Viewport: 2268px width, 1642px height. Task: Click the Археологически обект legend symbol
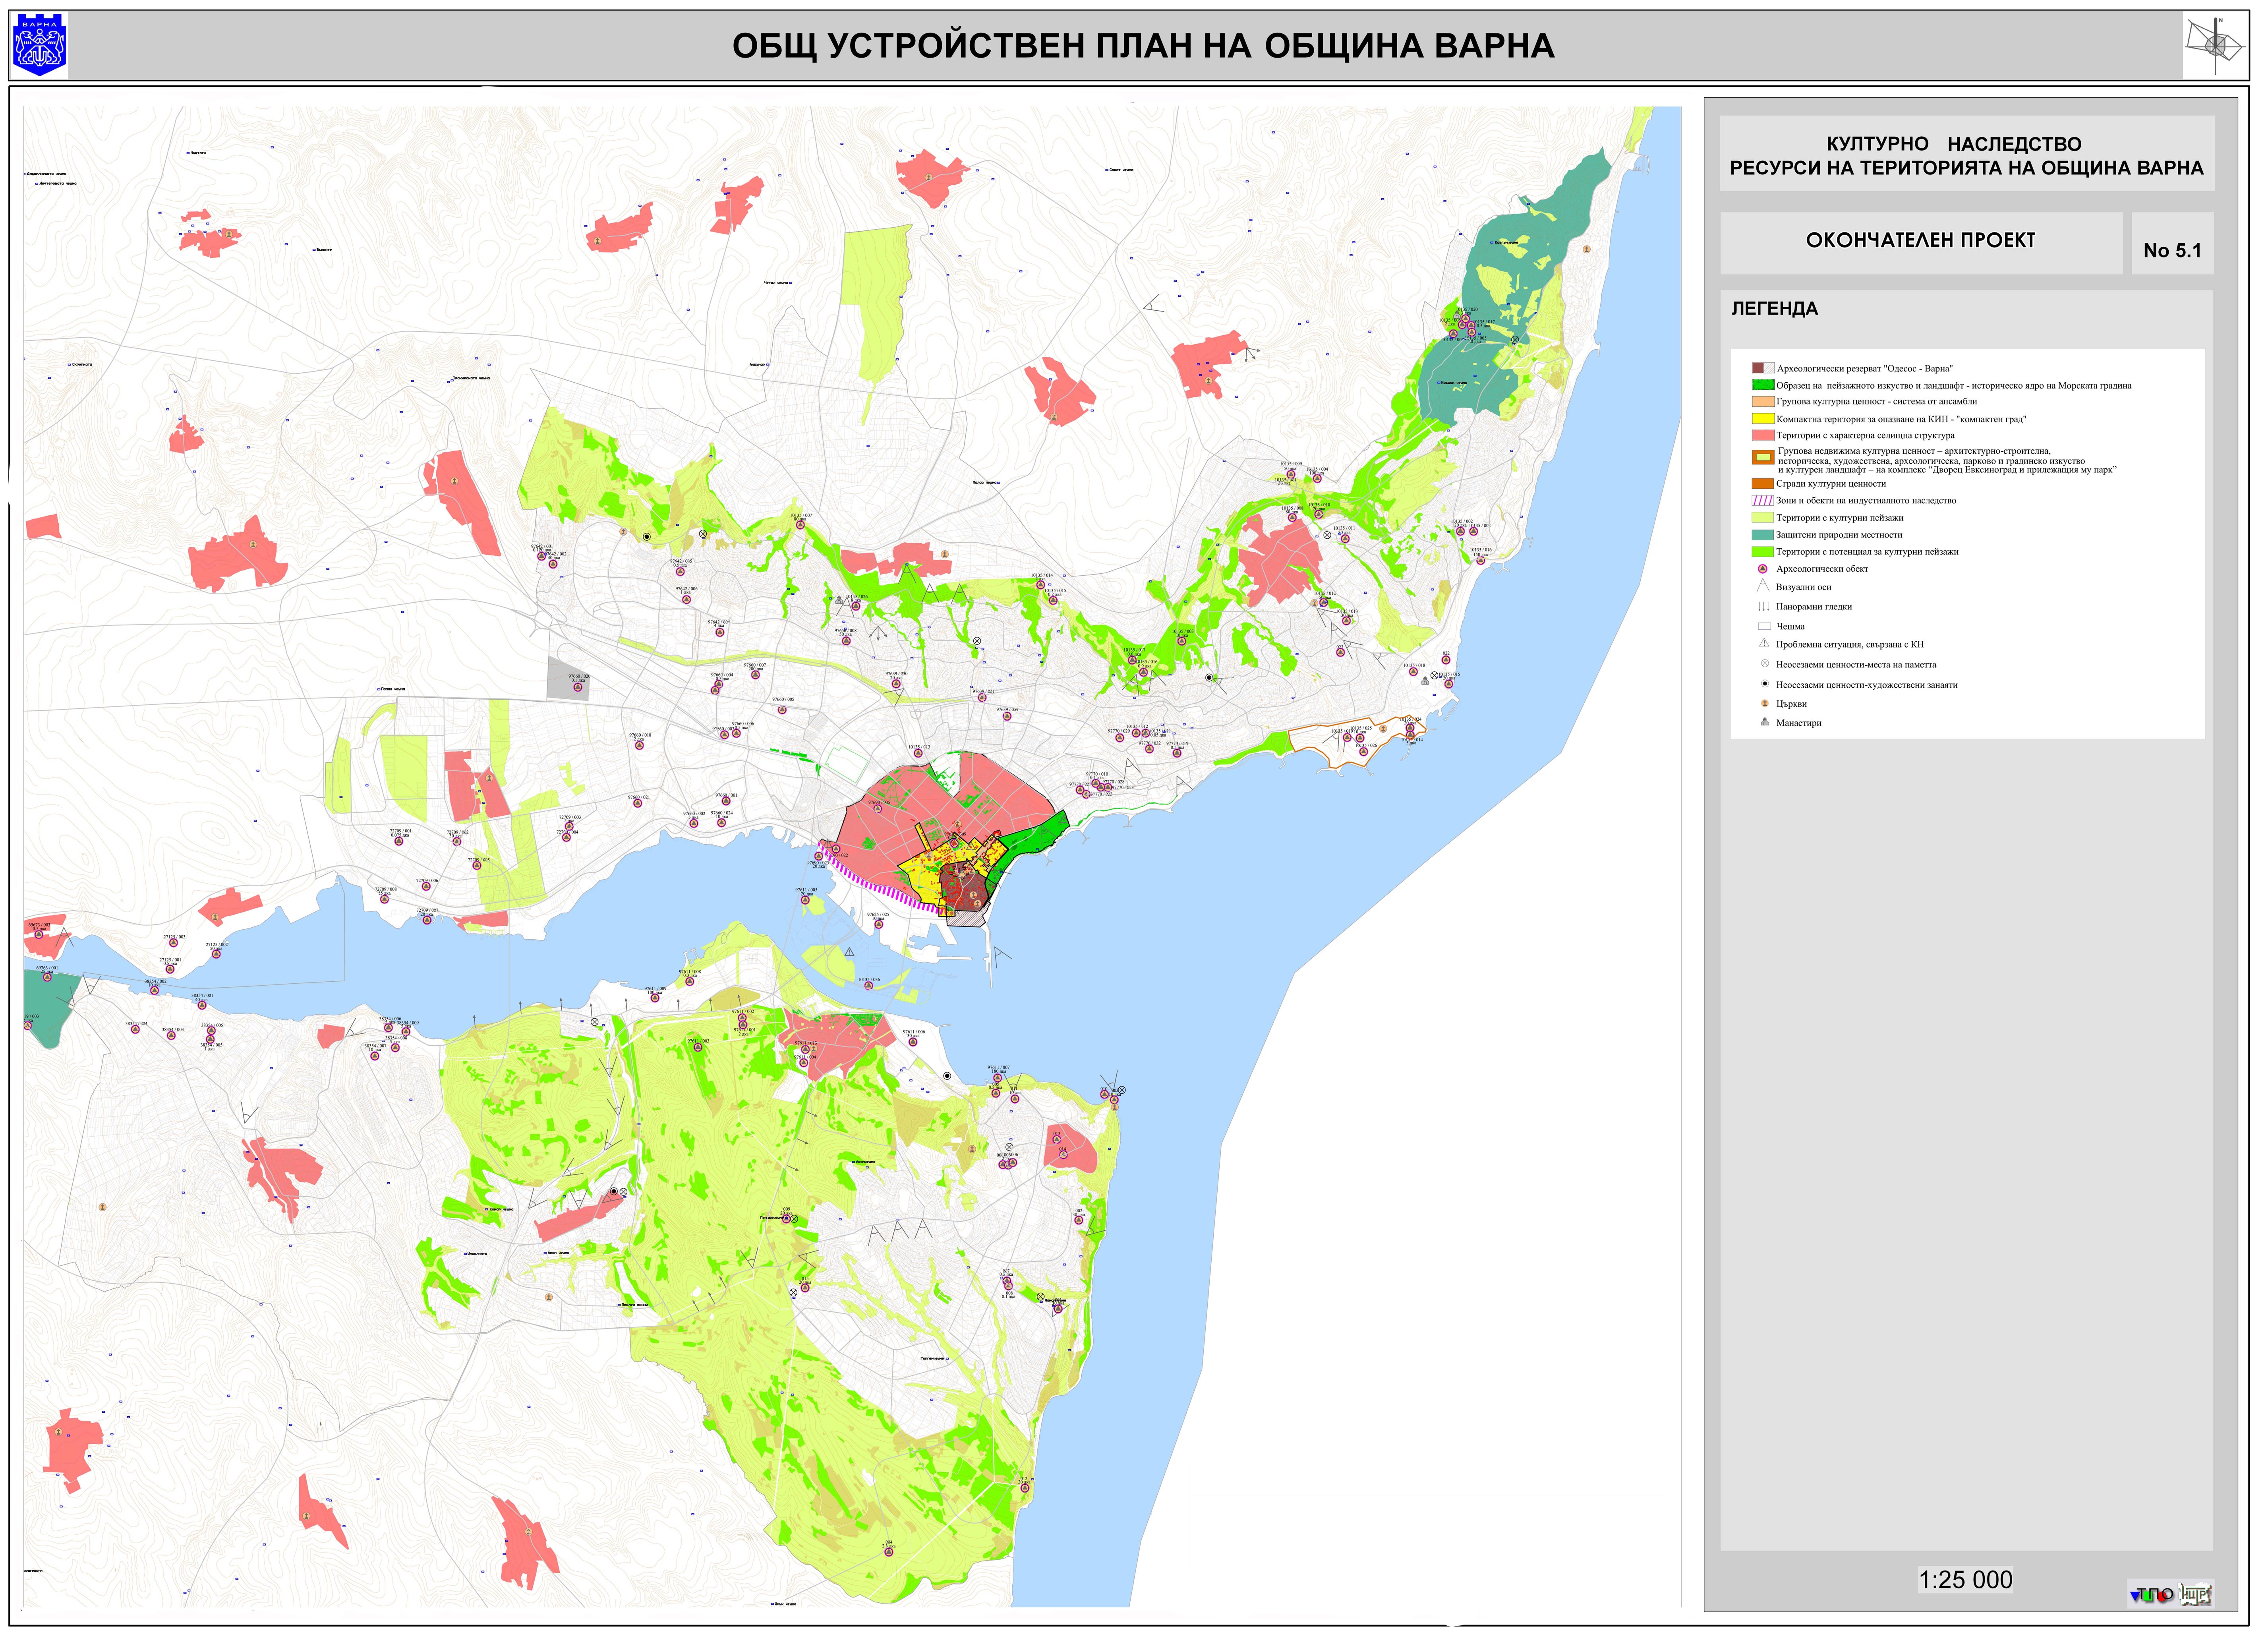click(x=1763, y=569)
